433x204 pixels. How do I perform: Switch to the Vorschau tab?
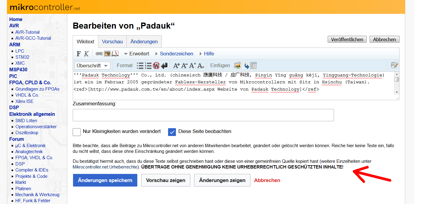(112, 42)
